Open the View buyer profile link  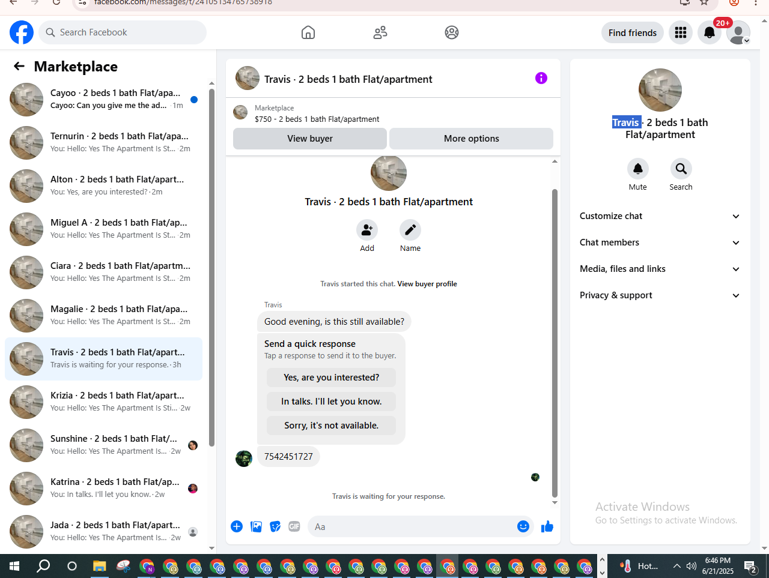click(x=427, y=284)
